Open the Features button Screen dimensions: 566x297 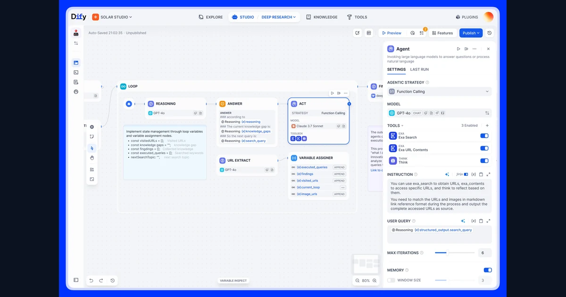(442, 33)
